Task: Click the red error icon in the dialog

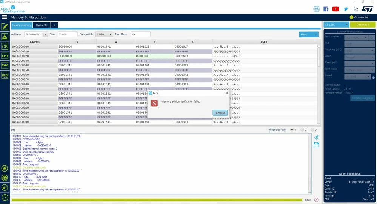Action: pos(154,103)
